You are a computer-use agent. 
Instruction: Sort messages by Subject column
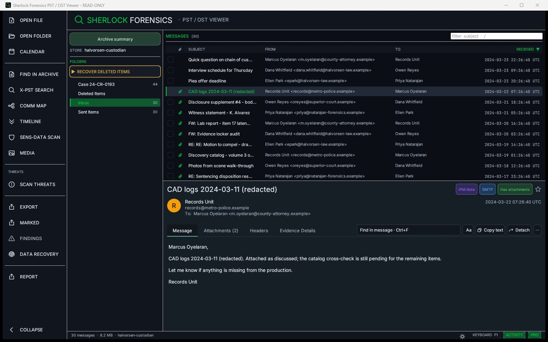pos(197,49)
